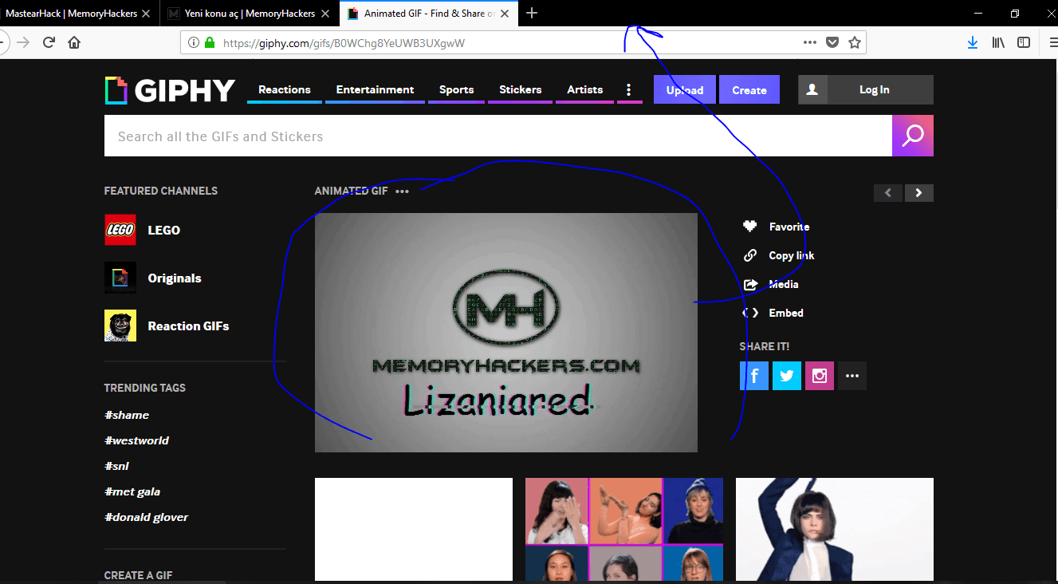Open a new browser tab
This screenshot has width=1058, height=584.
coord(532,14)
